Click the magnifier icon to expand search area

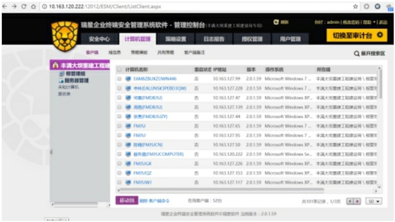[356, 53]
